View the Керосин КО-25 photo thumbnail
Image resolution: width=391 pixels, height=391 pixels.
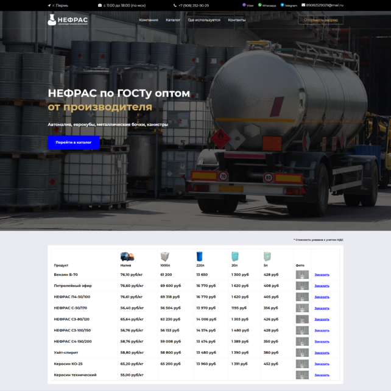tap(302, 364)
